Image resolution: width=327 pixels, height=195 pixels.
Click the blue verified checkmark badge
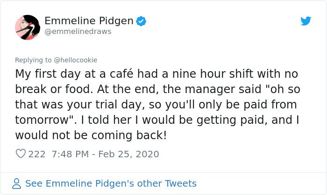[141, 21]
